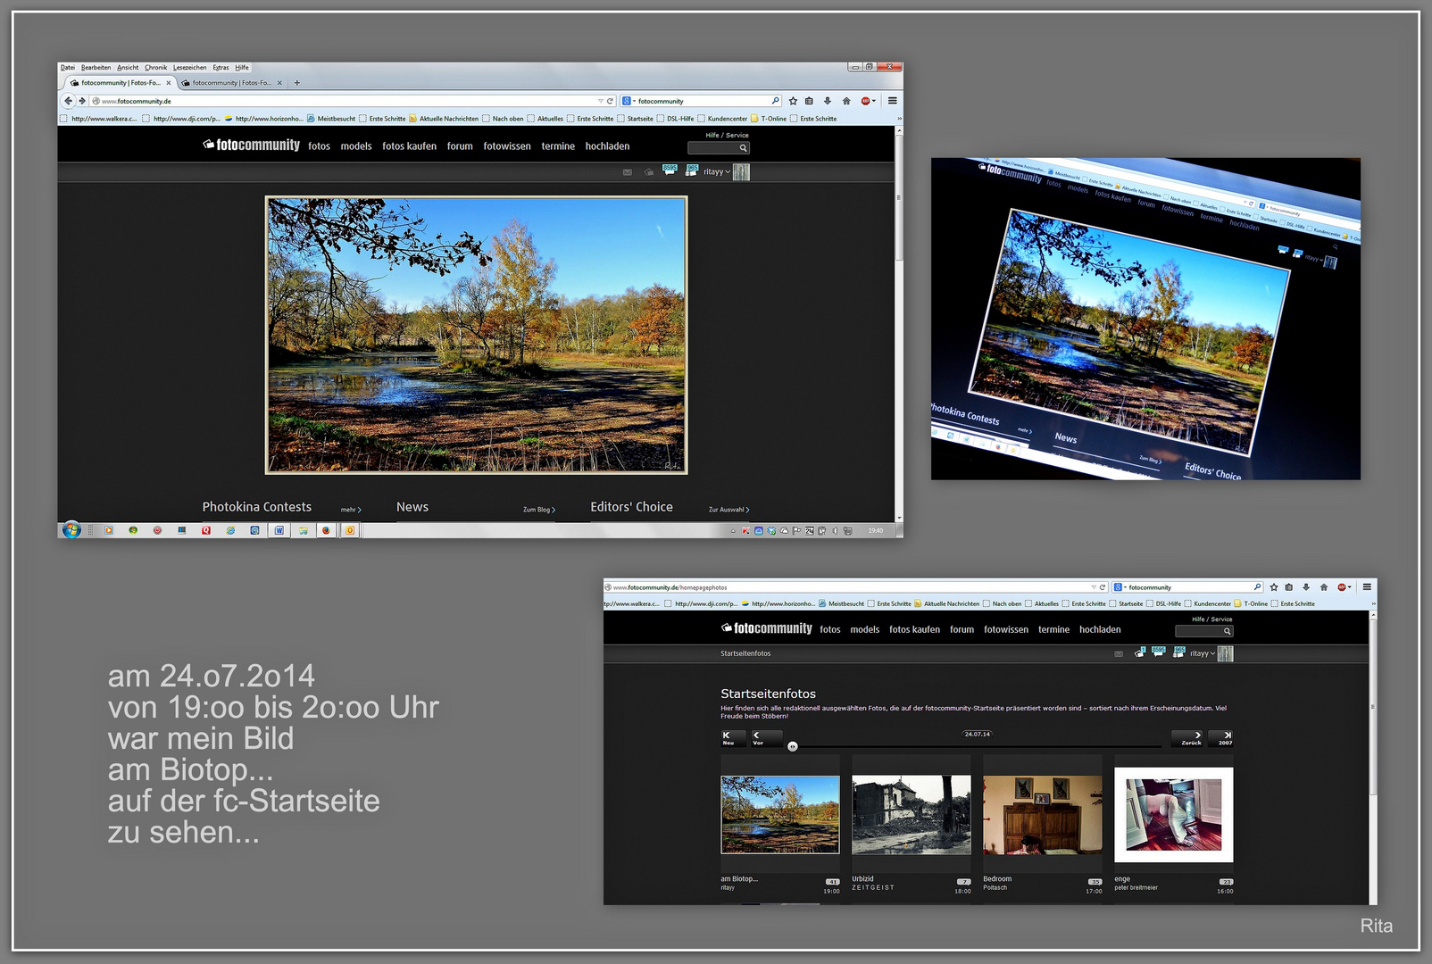1432x964 pixels.
Task: Go to the home icon in top browser
Action: click(846, 101)
